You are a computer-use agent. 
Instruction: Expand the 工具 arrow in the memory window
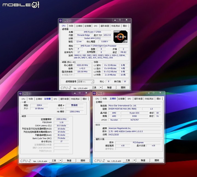pyautogui.click(x=60, y=160)
